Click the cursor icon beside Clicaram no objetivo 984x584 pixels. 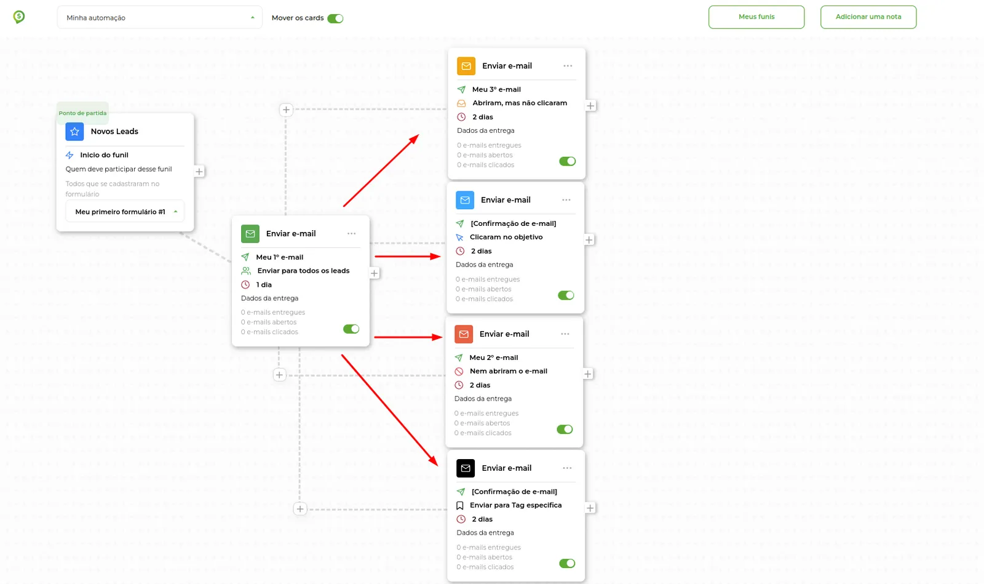(459, 238)
